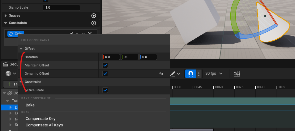Disable the Active State checkbox

point(105,90)
